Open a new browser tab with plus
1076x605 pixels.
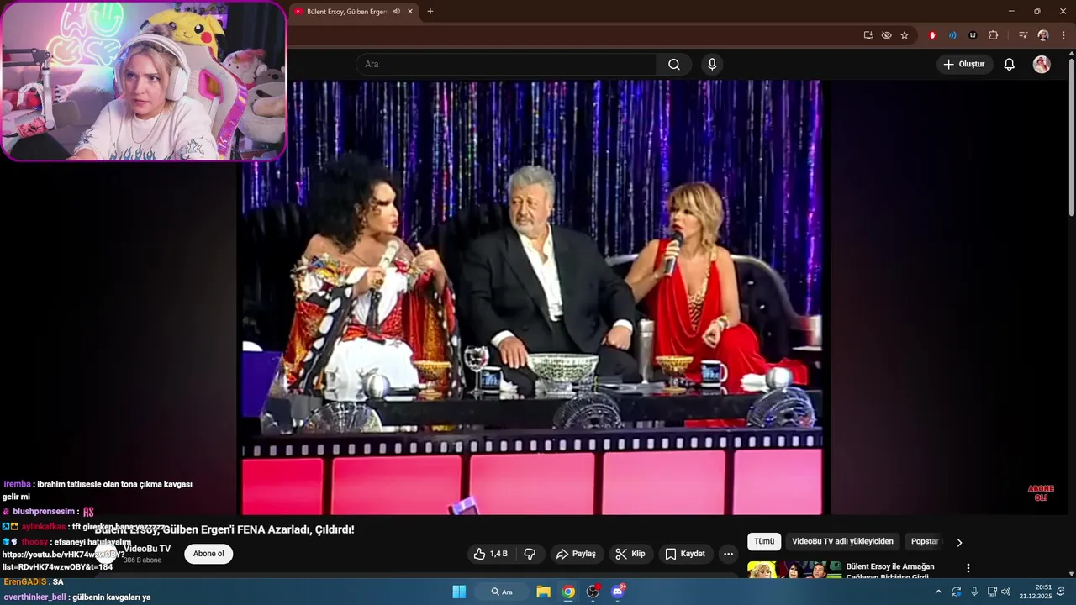(430, 12)
